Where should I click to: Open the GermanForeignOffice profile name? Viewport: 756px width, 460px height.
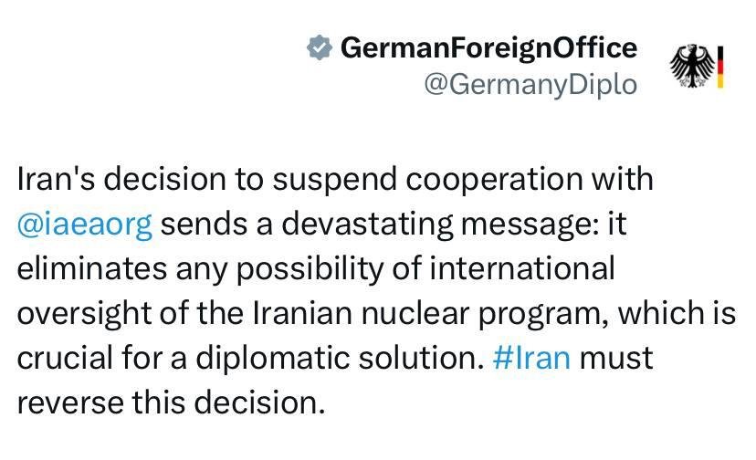tap(488, 47)
